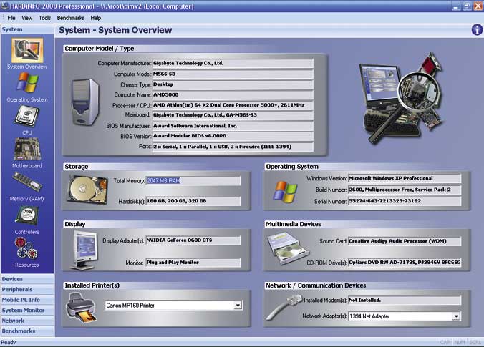This screenshot has width=484, height=347.
Task: Click the Total Memory field 2047 MB RAM
Action: tap(193, 181)
